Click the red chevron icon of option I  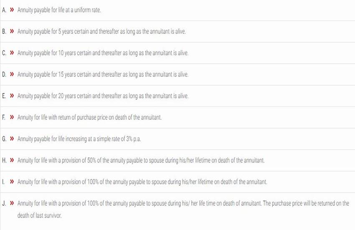pyautogui.click(x=12, y=182)
